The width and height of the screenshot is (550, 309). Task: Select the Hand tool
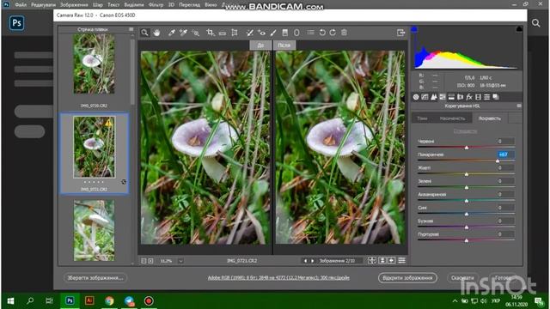click(156, 33)
